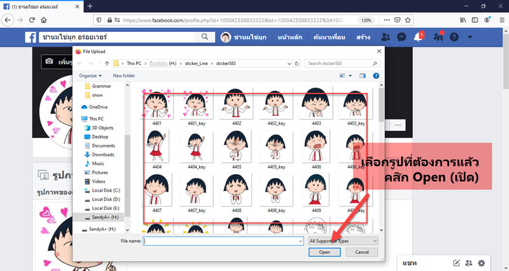The height and width of the screenshot is (271, 509).
Task: Click the Open button
Action: pyautogui.click(x=324, y=252)
